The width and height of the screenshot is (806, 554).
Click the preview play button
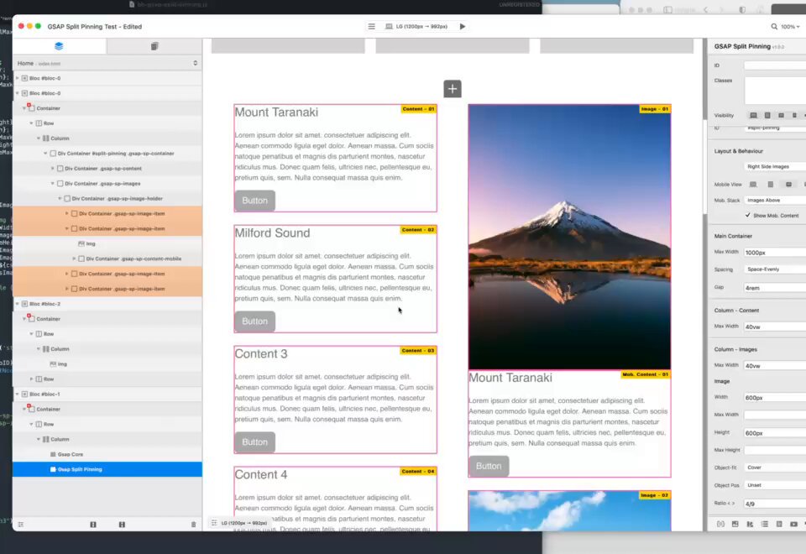click(x=463, y=26)
